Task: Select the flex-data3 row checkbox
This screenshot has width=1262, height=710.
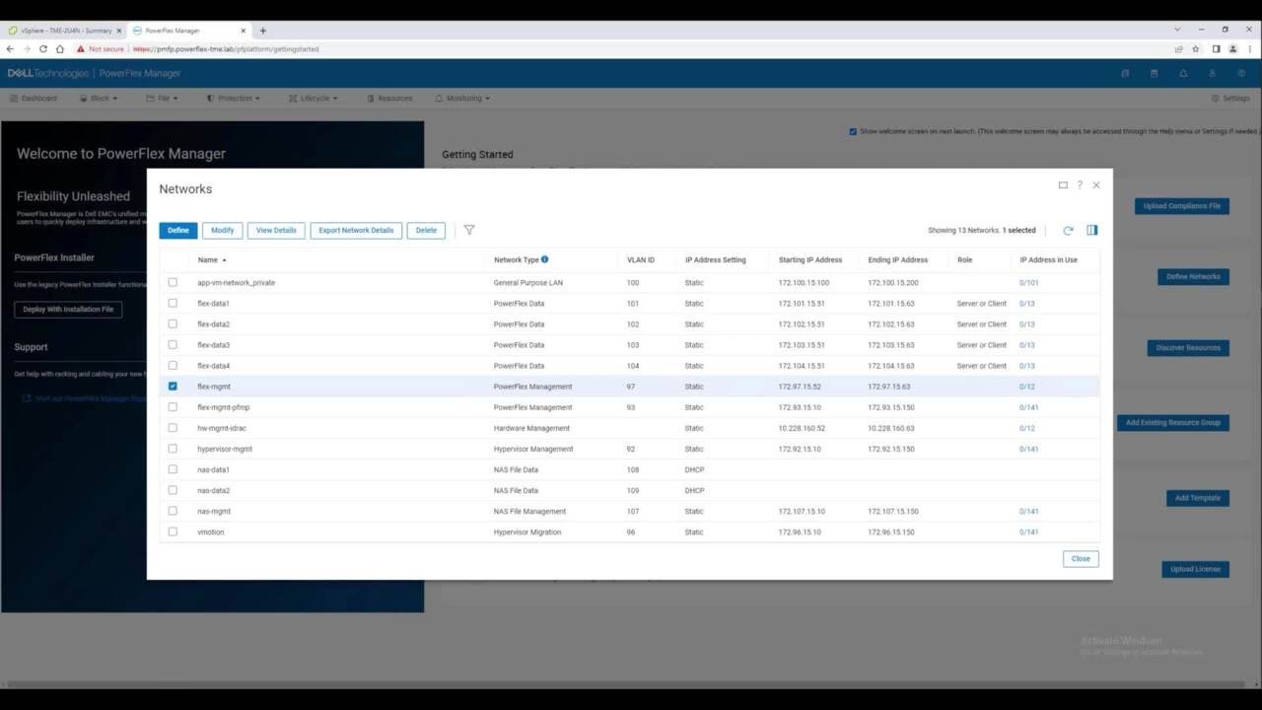Action: pyautogui.click(x=173, y=344)
